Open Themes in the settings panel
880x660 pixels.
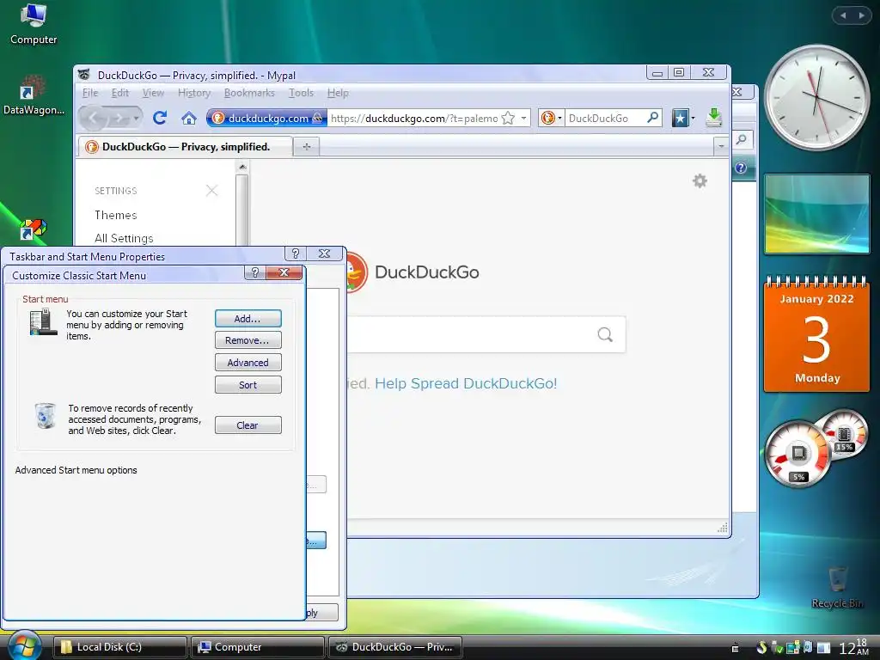click(x=116, y=215)
